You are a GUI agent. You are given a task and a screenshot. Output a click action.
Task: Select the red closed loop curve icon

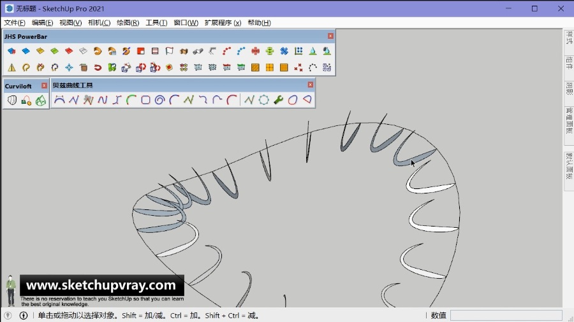tap(293, 100)
